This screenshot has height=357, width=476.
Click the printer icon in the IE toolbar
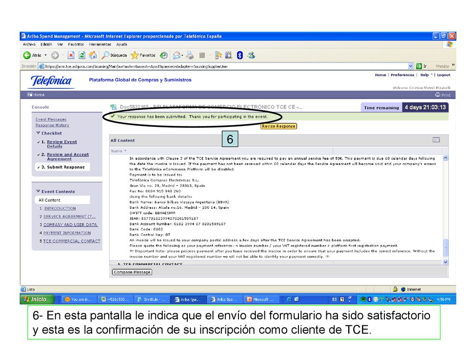[x=190, y=55]
